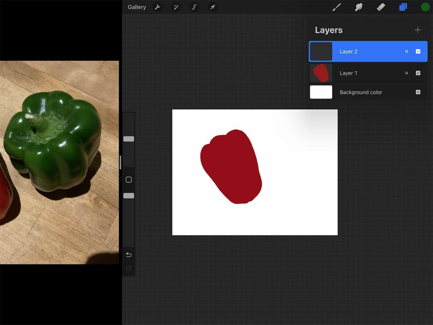Open the Adjustments magic wand tool
This screenshot has height=325, width=433.
point(176,7)
